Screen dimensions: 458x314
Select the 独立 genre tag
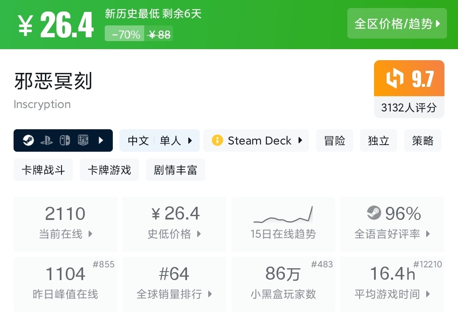pyautogui.click(x=379, y=140)
